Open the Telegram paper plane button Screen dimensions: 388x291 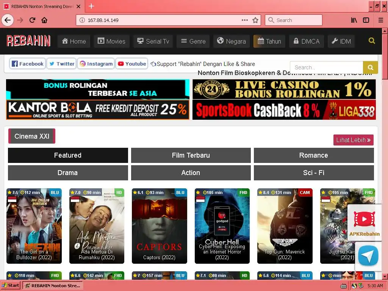point(368,256)
